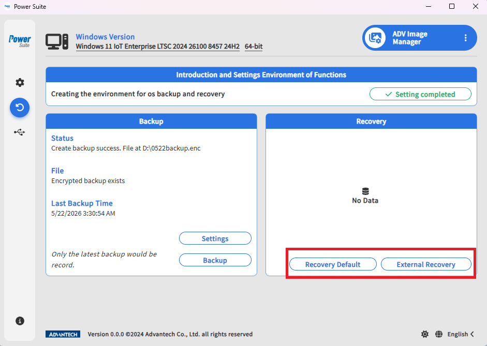Open the USB section in the sidebar
Image resolution: width=487 pixels, height=346 pixels.
pyautogui.click(x=20, y=132)
